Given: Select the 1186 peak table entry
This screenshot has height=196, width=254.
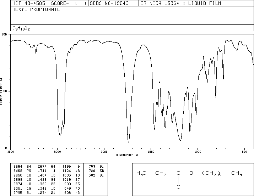Looking at the screenshot, I should point(71,167).
